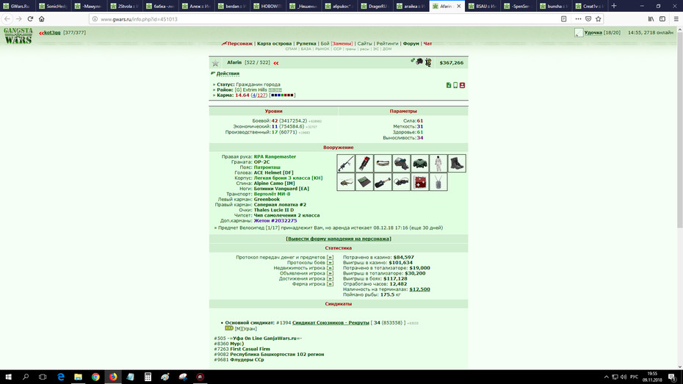Open File Explorer from the taskbar
Viewport: 683px width, 384px height.
click(78, 377)
